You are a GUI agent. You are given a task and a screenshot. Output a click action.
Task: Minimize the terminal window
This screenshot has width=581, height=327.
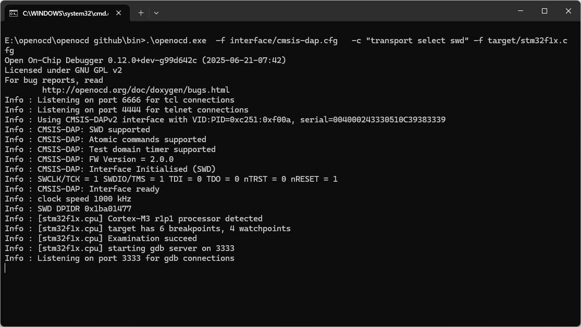click(x=520, y=11)
